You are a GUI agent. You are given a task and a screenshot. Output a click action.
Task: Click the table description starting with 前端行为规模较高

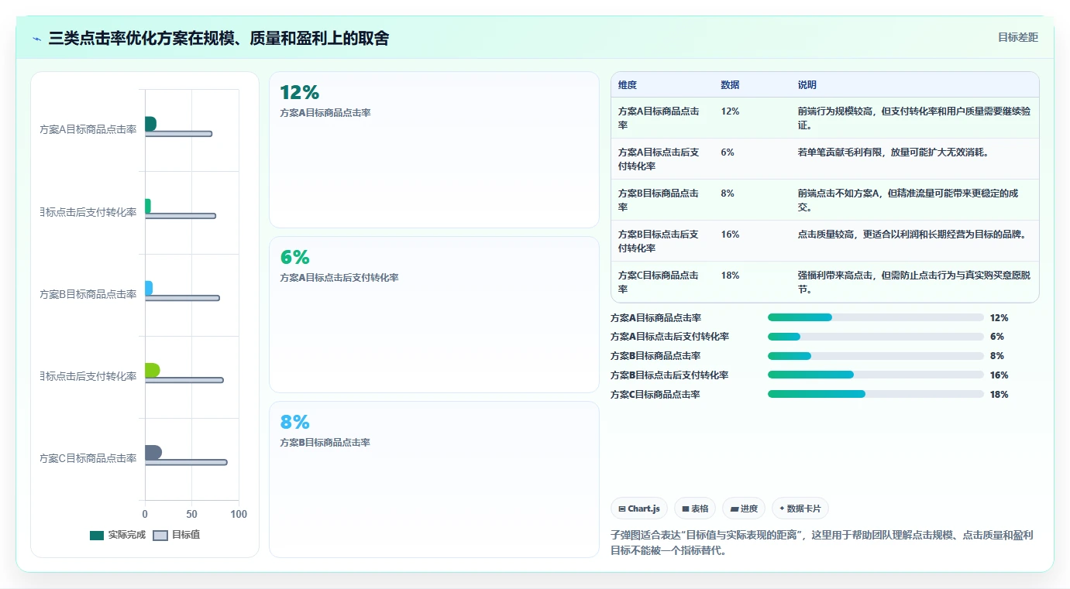point(914,118)
